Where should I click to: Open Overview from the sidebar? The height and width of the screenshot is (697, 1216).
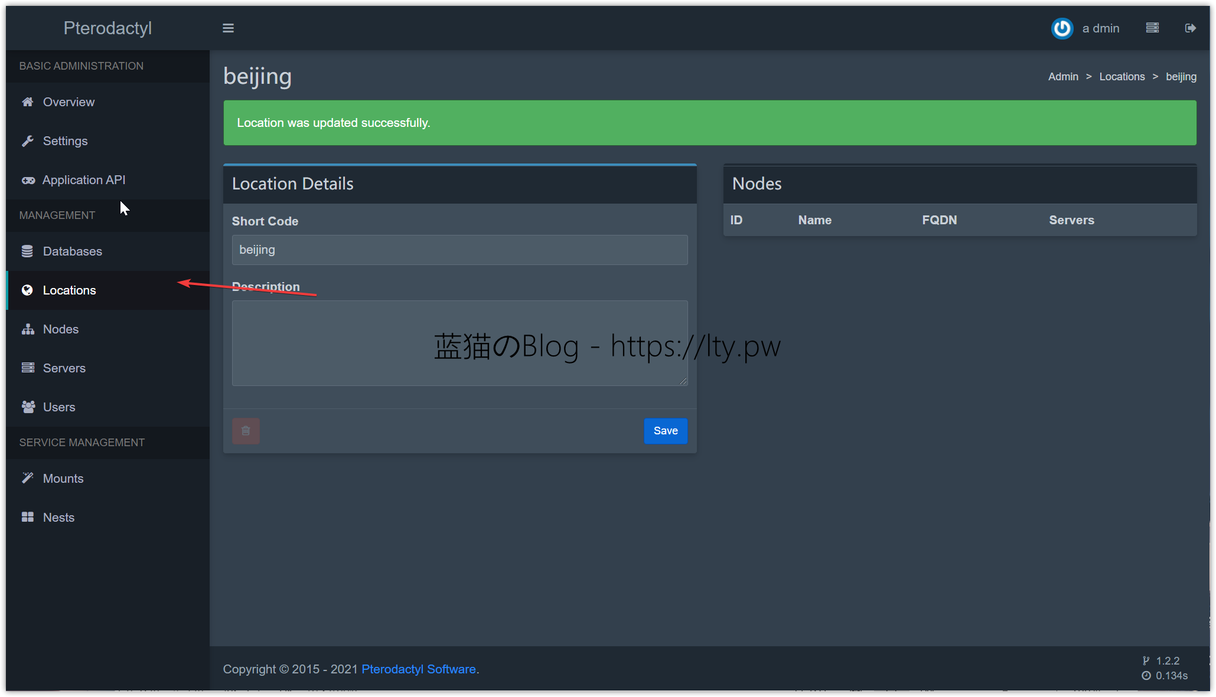coord(69,102)
